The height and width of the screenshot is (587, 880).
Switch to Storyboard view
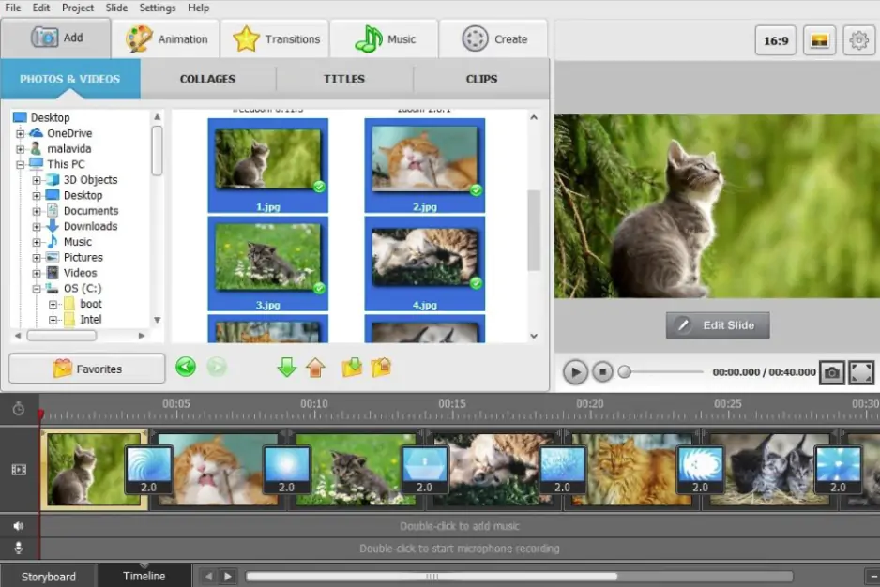click(x=49, y=577)
